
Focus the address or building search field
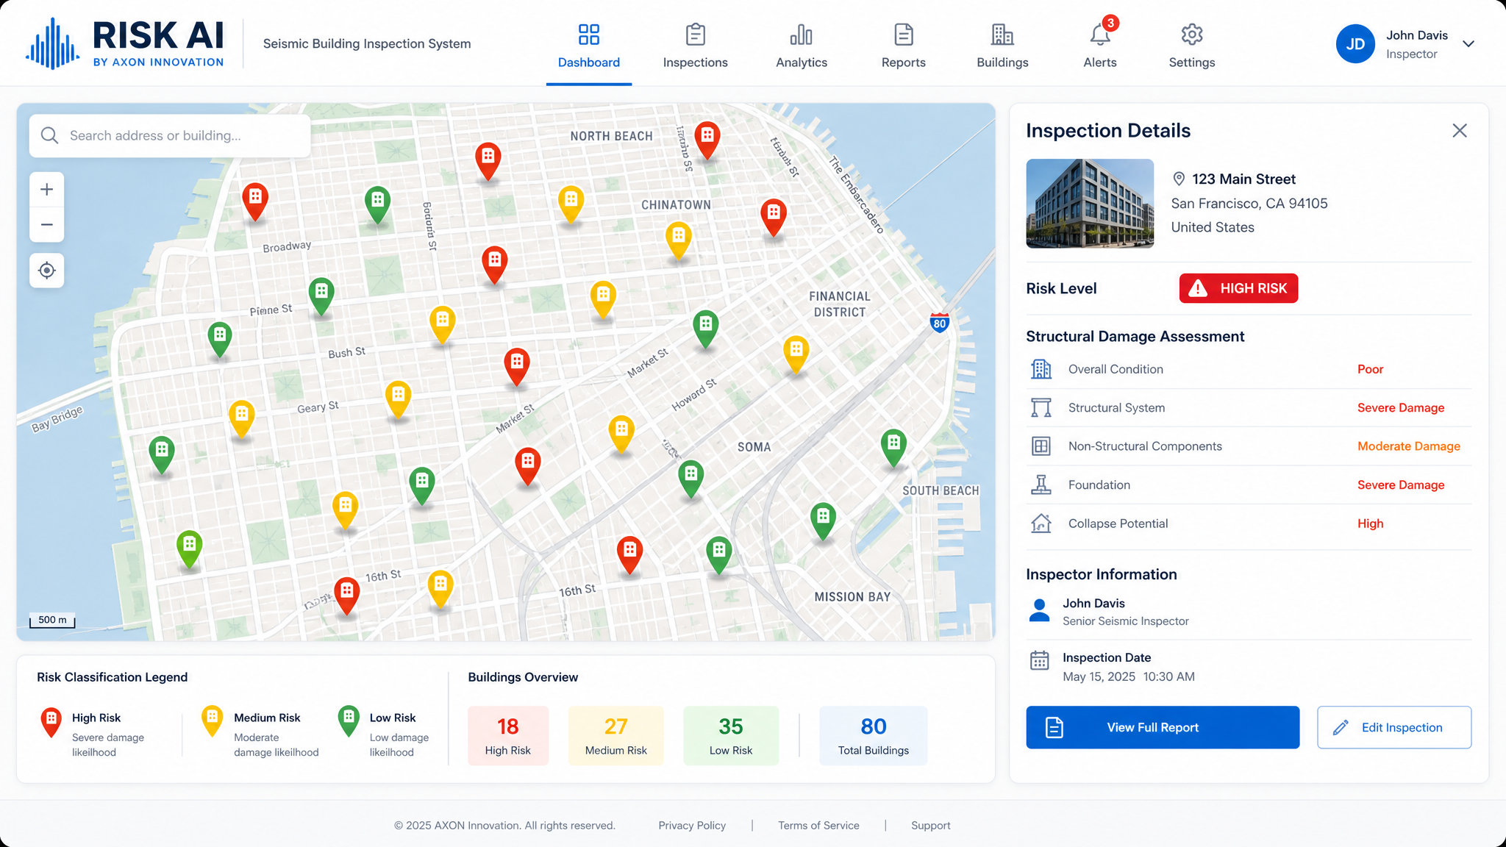coord(170,135)
